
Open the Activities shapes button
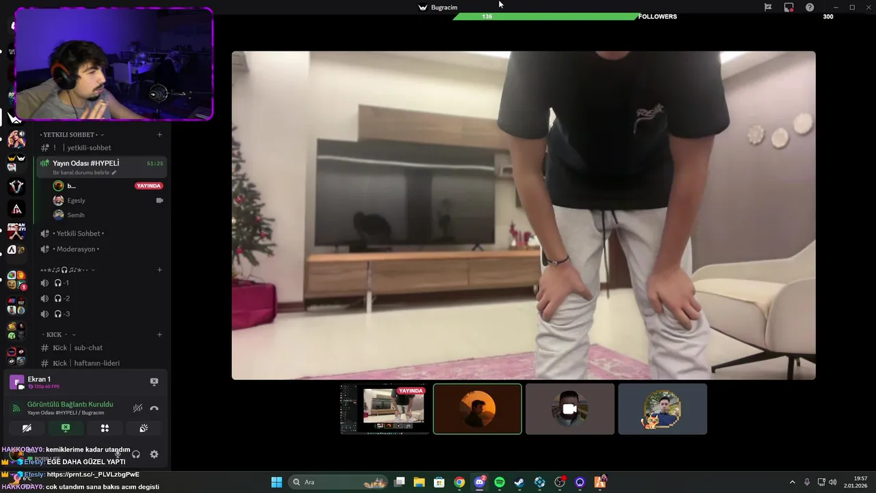[105, 428]
